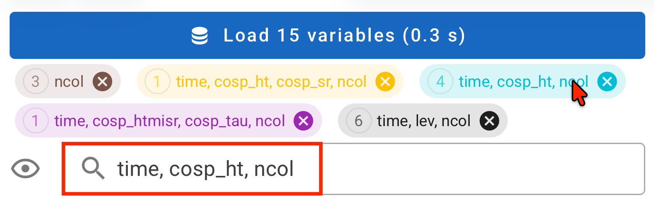The image size is (654, 206).
Task: Select the purple cosp_htmisr, cosp_tau chip
Action: coord(169,120)
